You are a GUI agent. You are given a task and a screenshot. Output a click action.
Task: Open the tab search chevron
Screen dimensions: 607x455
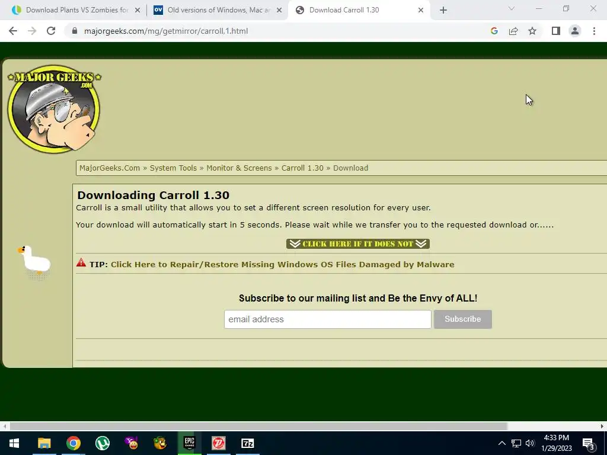coord(512,8)
